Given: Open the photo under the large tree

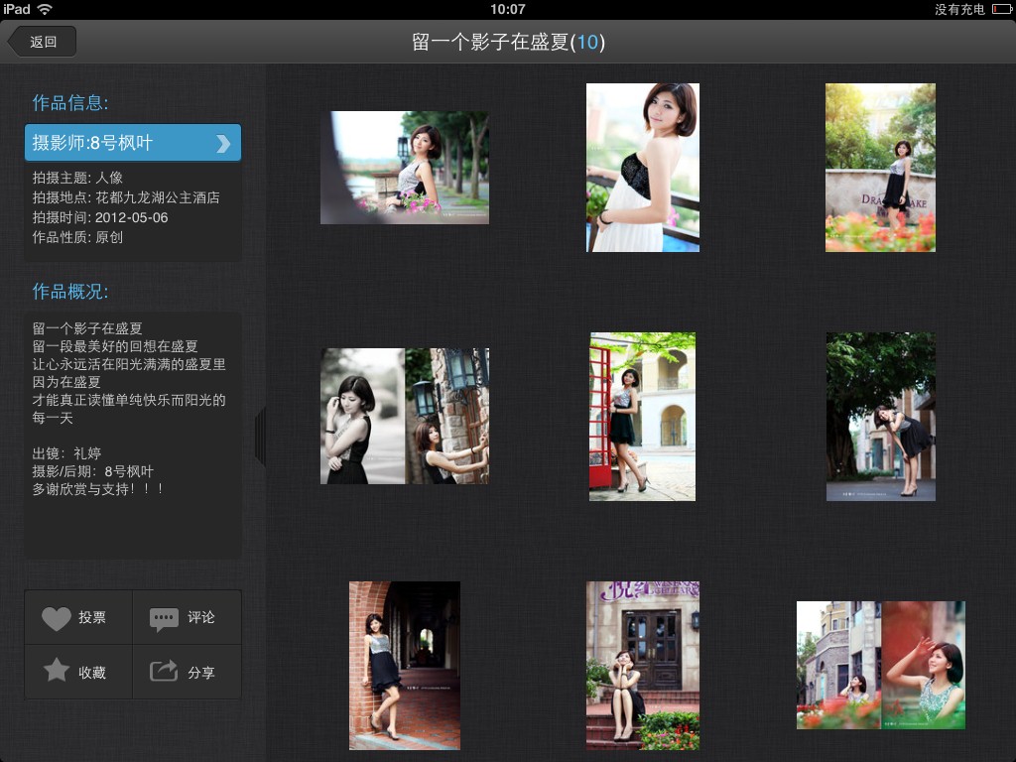Looking at the screenshot, I should 880,416.
